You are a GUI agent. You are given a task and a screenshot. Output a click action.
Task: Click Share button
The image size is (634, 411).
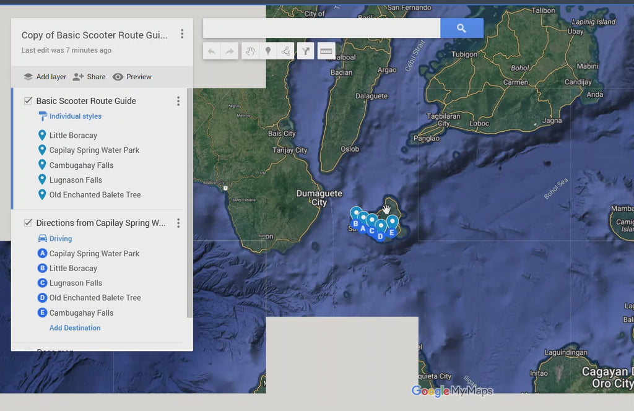pos(89,77)
